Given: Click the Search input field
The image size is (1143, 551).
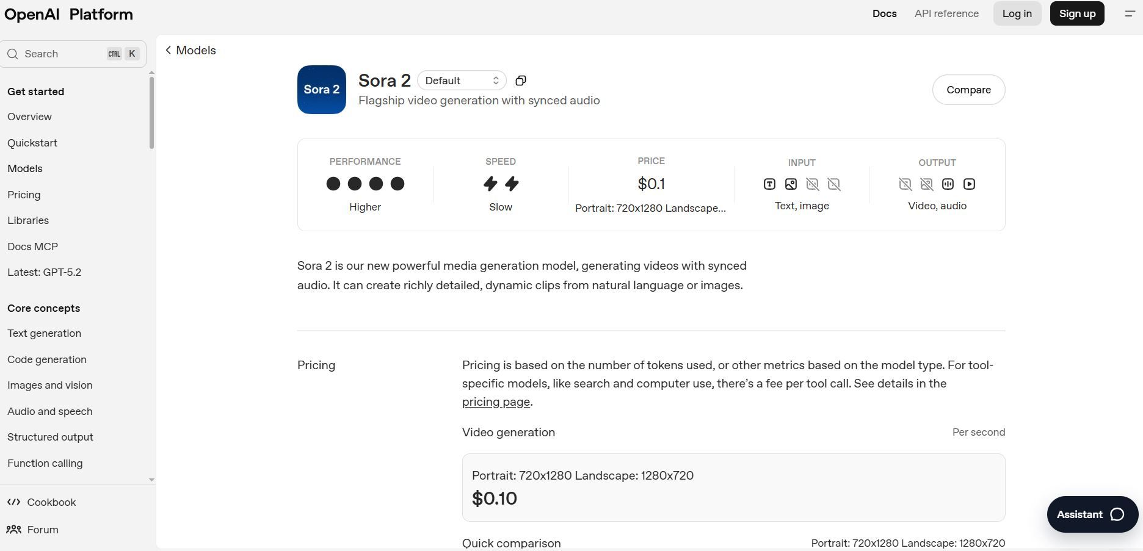Looking at the screenshot, I should [x=61, y=54].
